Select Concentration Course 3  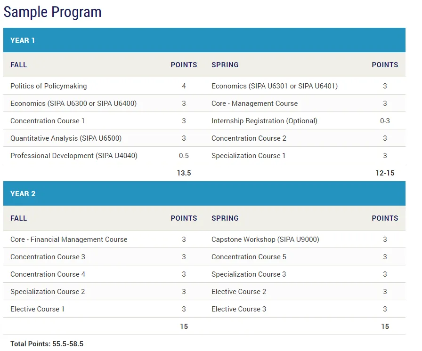(x=48, y=257)
